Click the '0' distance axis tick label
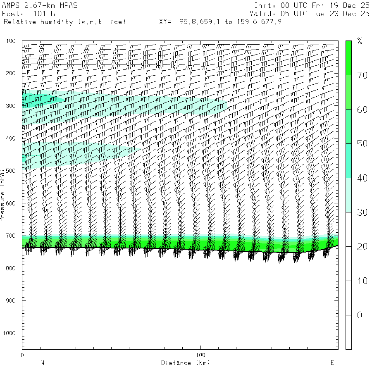The image size is (372, 372). 22,355
